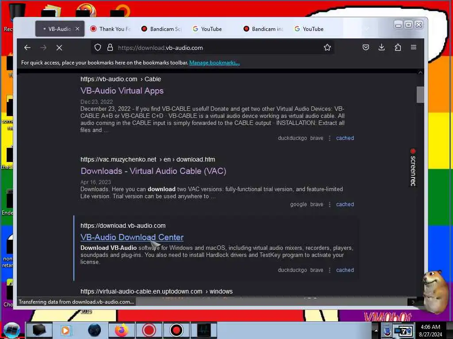Close the VB-Audio tab
The width and height of the screenshot is (453, 339).
[77, 29]
